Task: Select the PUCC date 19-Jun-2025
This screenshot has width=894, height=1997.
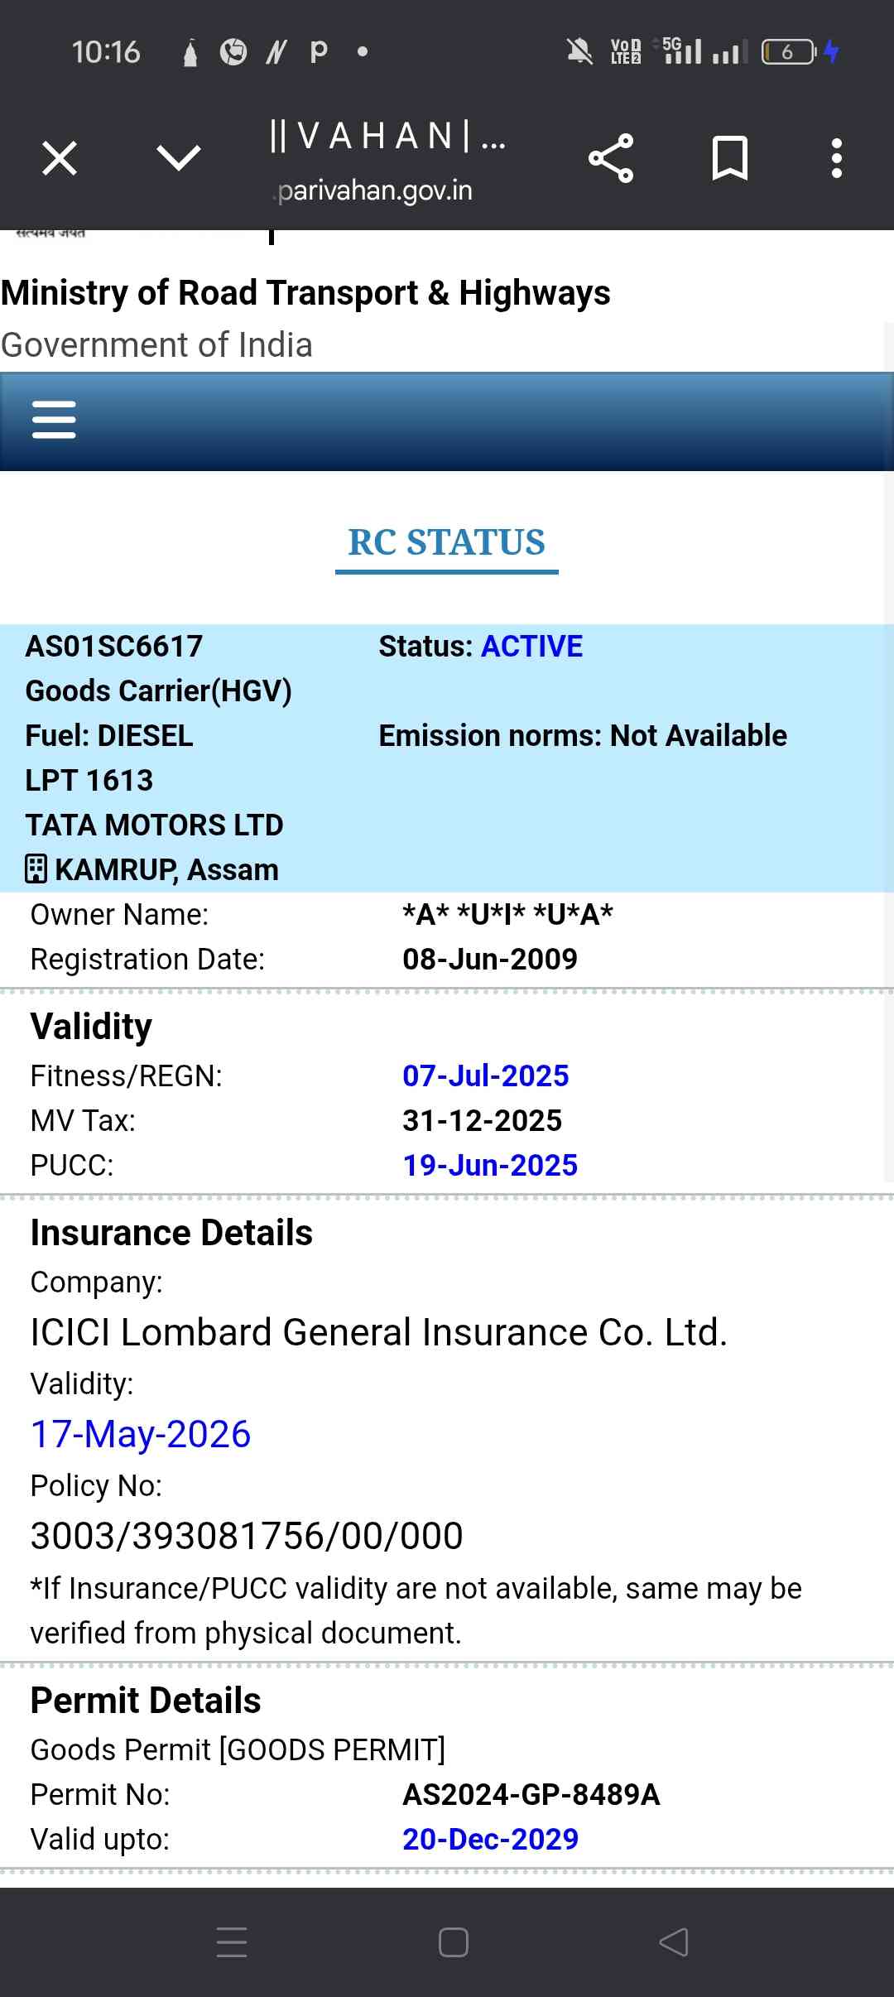Action: pyautogui.click(x=490, y=1165)
